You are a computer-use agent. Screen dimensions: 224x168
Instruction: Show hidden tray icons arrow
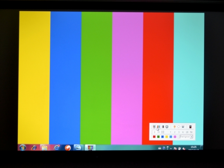(171, 149)
